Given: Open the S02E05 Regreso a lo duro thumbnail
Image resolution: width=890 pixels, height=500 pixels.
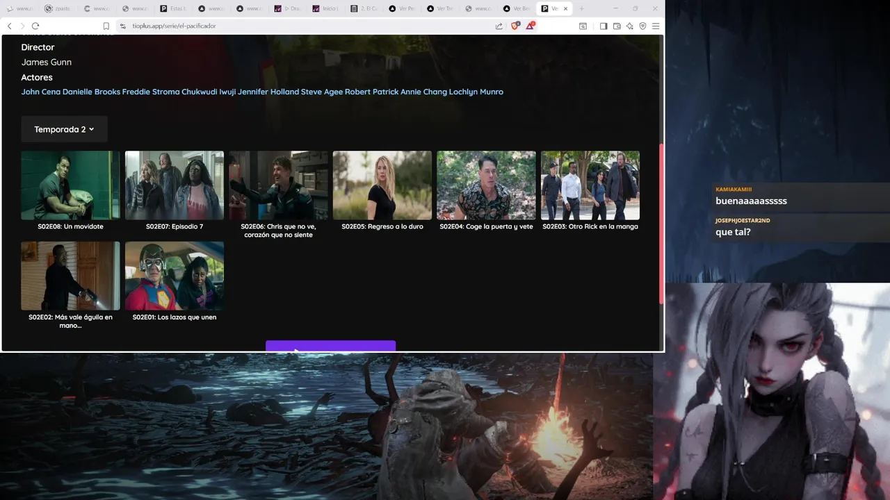Looking at the screenshot, I should (x=382, y=185).
